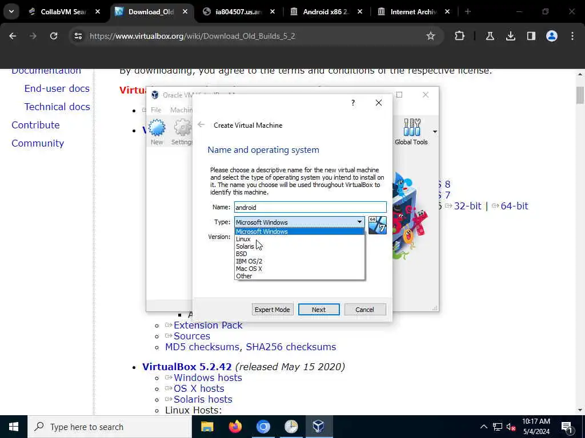The width and height of the screenshot is (585, 438).
Task: Open the MD5 checksums link
Action: [x=203, y=347]
